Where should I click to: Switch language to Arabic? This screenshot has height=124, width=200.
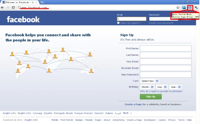(x=118, y=113)
